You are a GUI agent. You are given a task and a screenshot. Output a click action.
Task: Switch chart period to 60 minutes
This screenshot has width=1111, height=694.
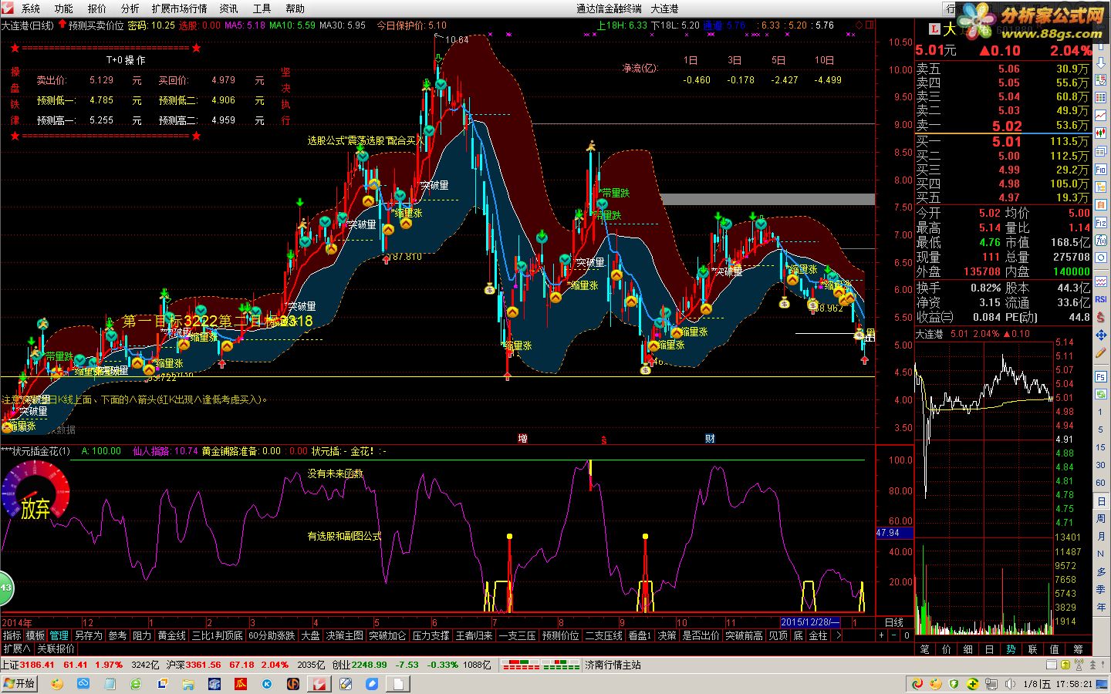[1101, 483]
